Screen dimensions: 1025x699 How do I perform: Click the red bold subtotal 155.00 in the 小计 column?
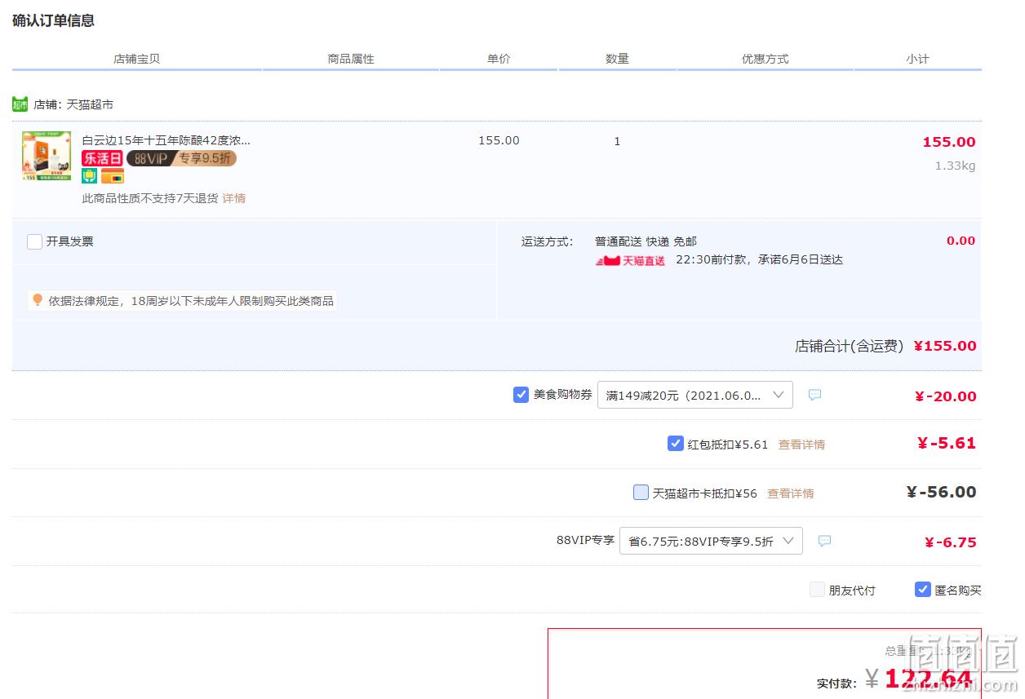(x=949, y=142)
